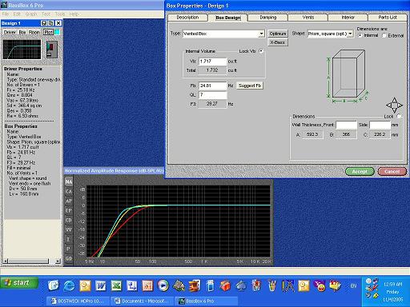Screen dimensions: 410x307
Task: Open the Edit menu
Action: point(17,14)
